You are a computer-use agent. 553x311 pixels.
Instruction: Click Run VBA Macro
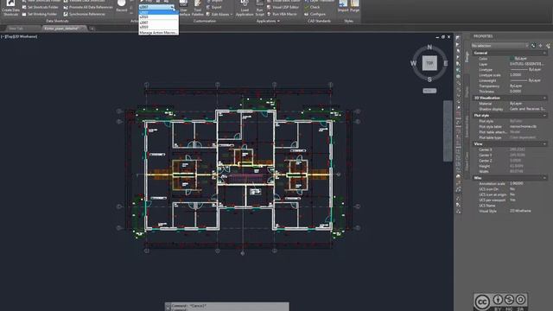(x=284, y=14)
